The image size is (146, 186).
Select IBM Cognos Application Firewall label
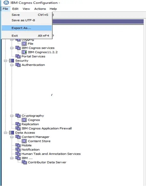[x=47, y=128]
